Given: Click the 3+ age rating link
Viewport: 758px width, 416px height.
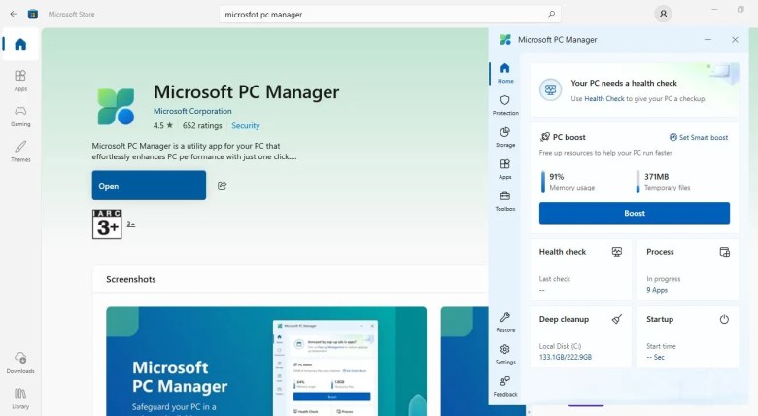Looking at the screenshot, I should point(131,224).
